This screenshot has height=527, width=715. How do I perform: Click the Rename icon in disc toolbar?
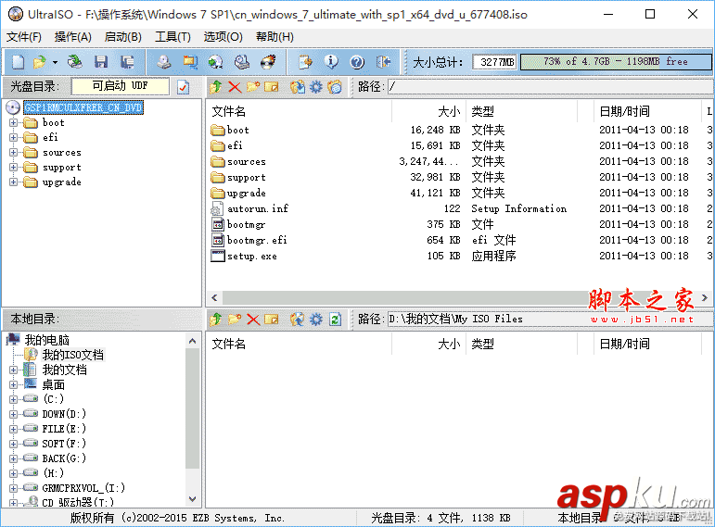tap(272, 86)
